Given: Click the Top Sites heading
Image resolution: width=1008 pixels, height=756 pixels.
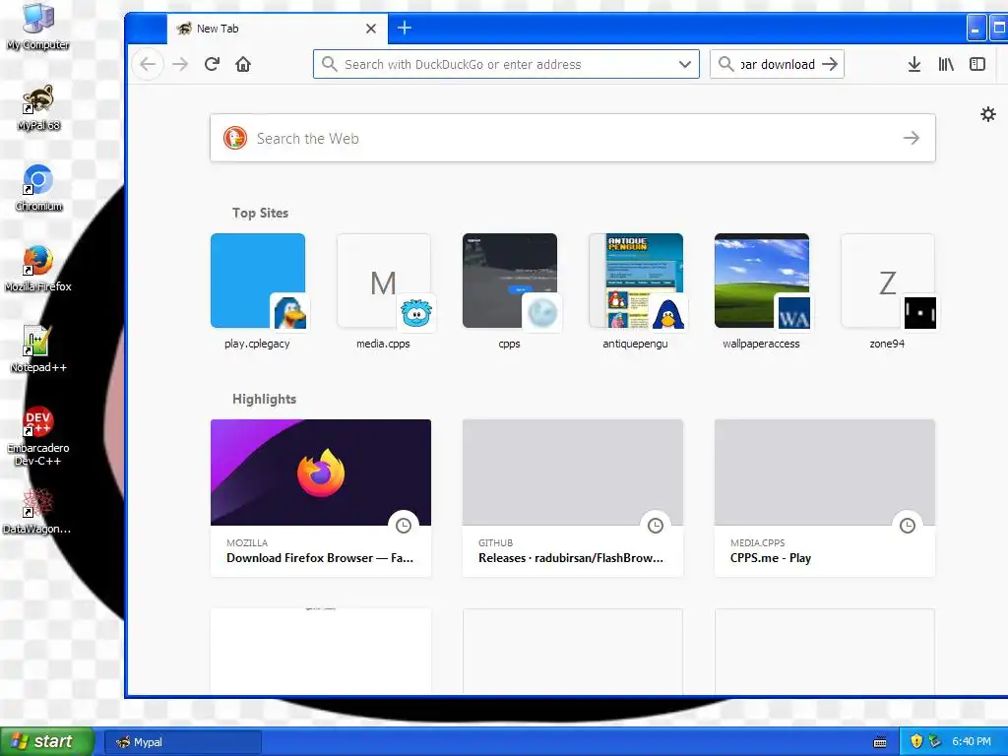Looking at the screenshot, I should [x=260, y=213].
